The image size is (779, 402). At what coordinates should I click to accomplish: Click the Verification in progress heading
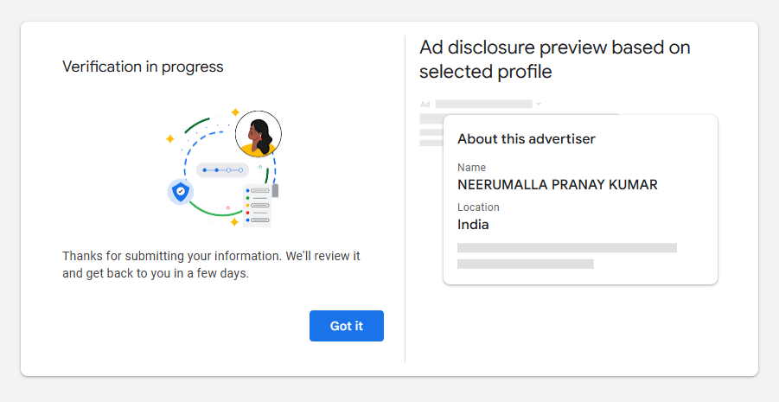coord(143,67)
